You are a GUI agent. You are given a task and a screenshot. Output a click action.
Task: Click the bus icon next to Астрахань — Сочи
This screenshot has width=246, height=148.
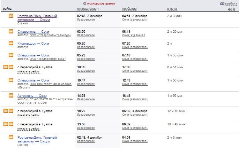coord(11,95)
